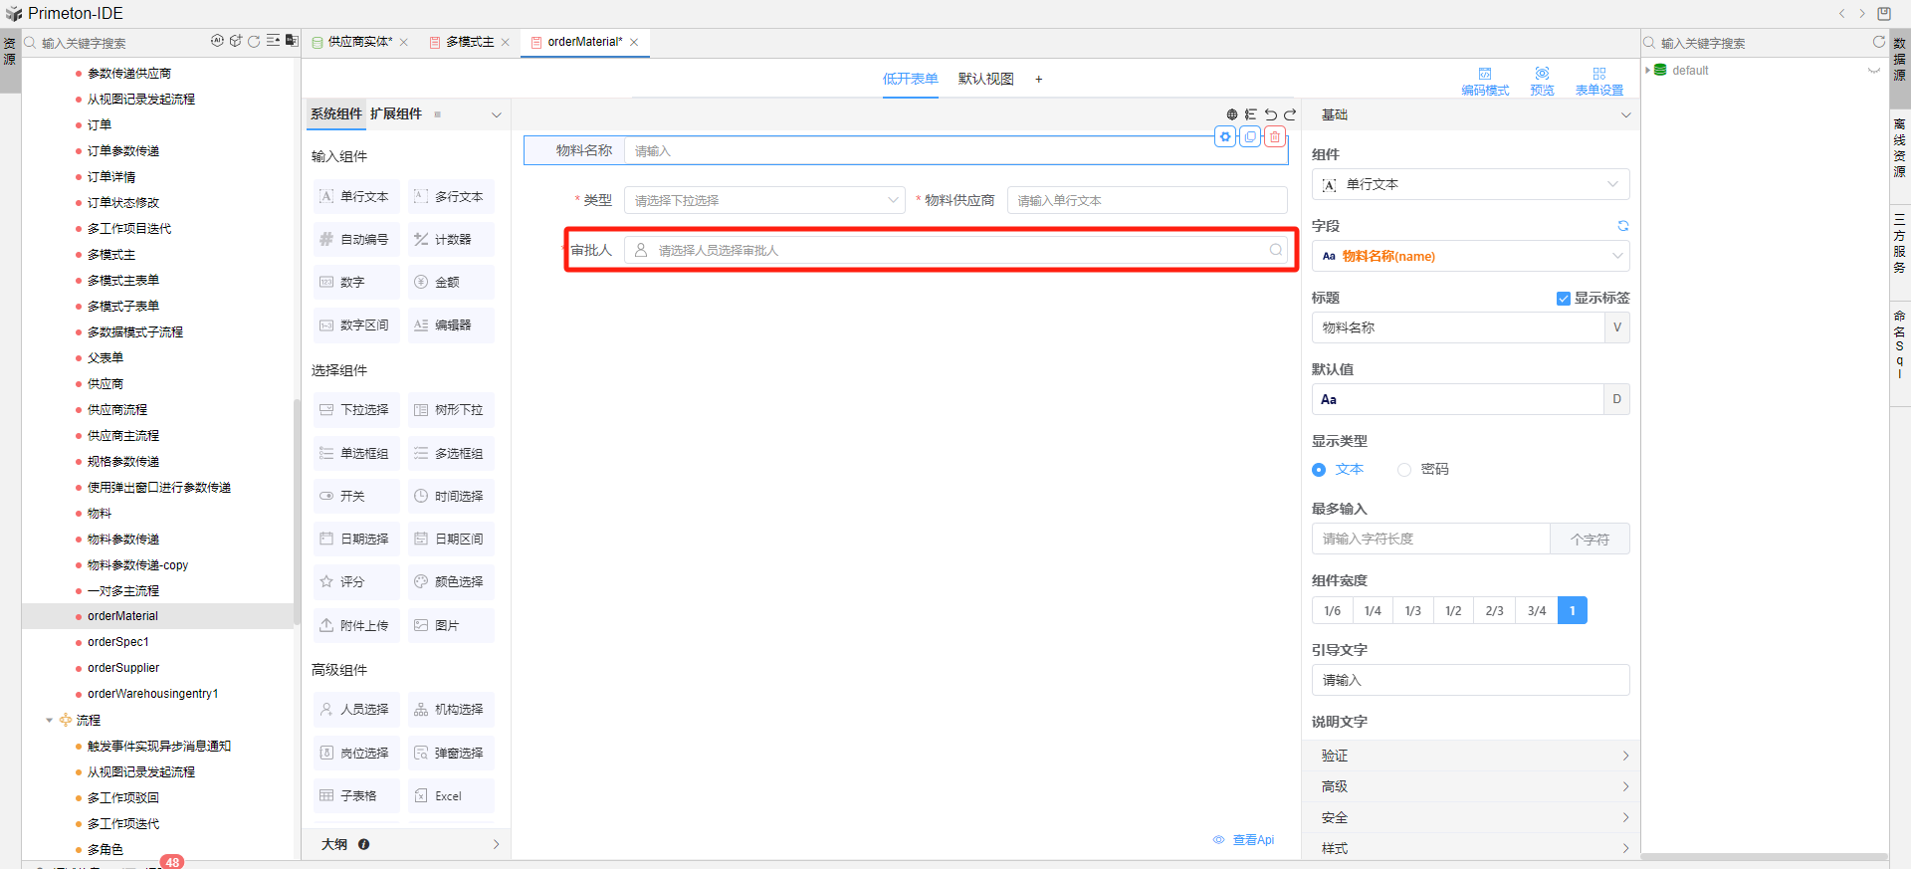Viewport: 1911px width, 869px height.
Task: Delete the selected 物料名称 field
Action: coord(1274,136)
